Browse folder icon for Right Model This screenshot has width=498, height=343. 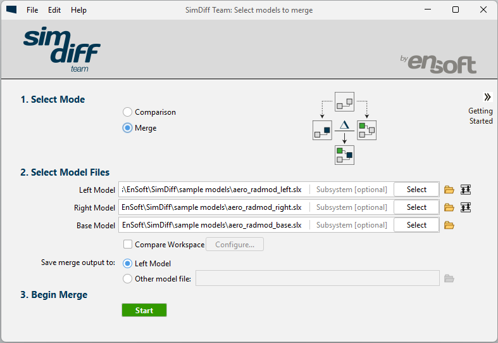(449, 208)
